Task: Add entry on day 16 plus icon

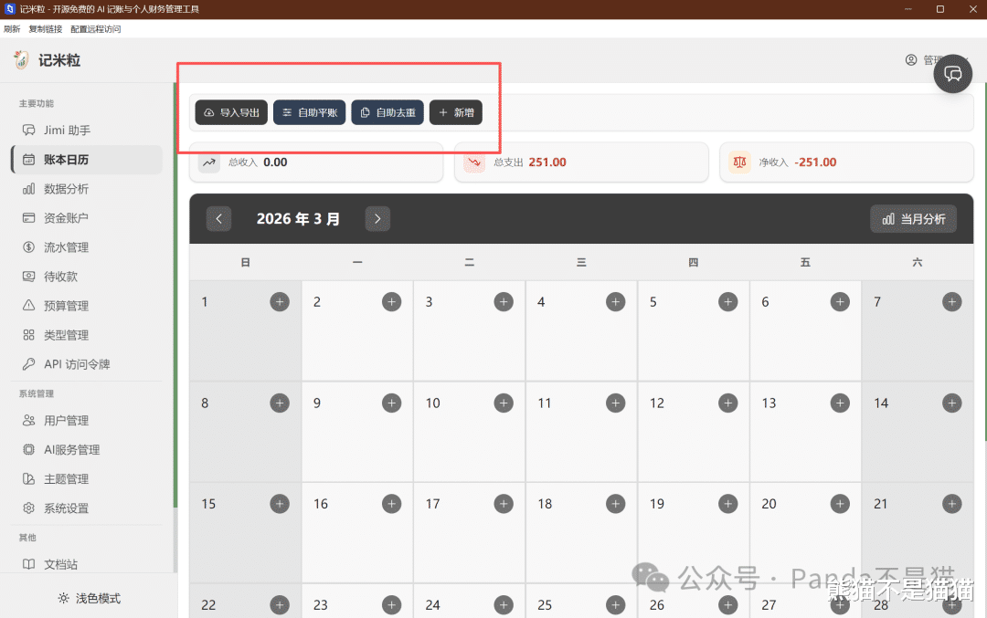Action: pos(391,504)
